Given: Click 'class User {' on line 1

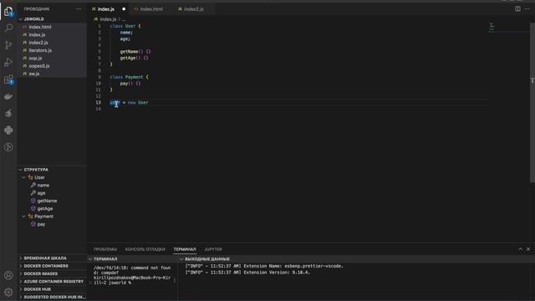Looking at the screenshot, I should 125,26.
